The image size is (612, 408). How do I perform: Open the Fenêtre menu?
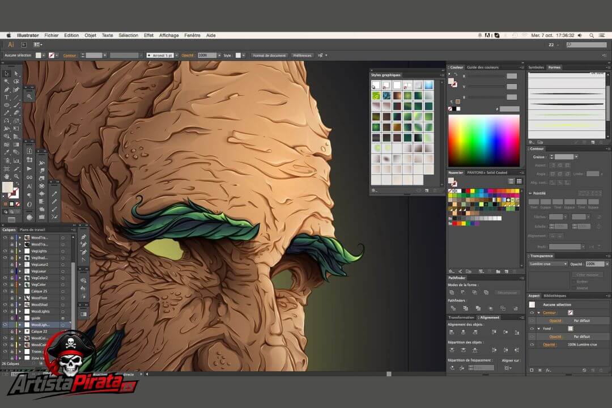192,35
